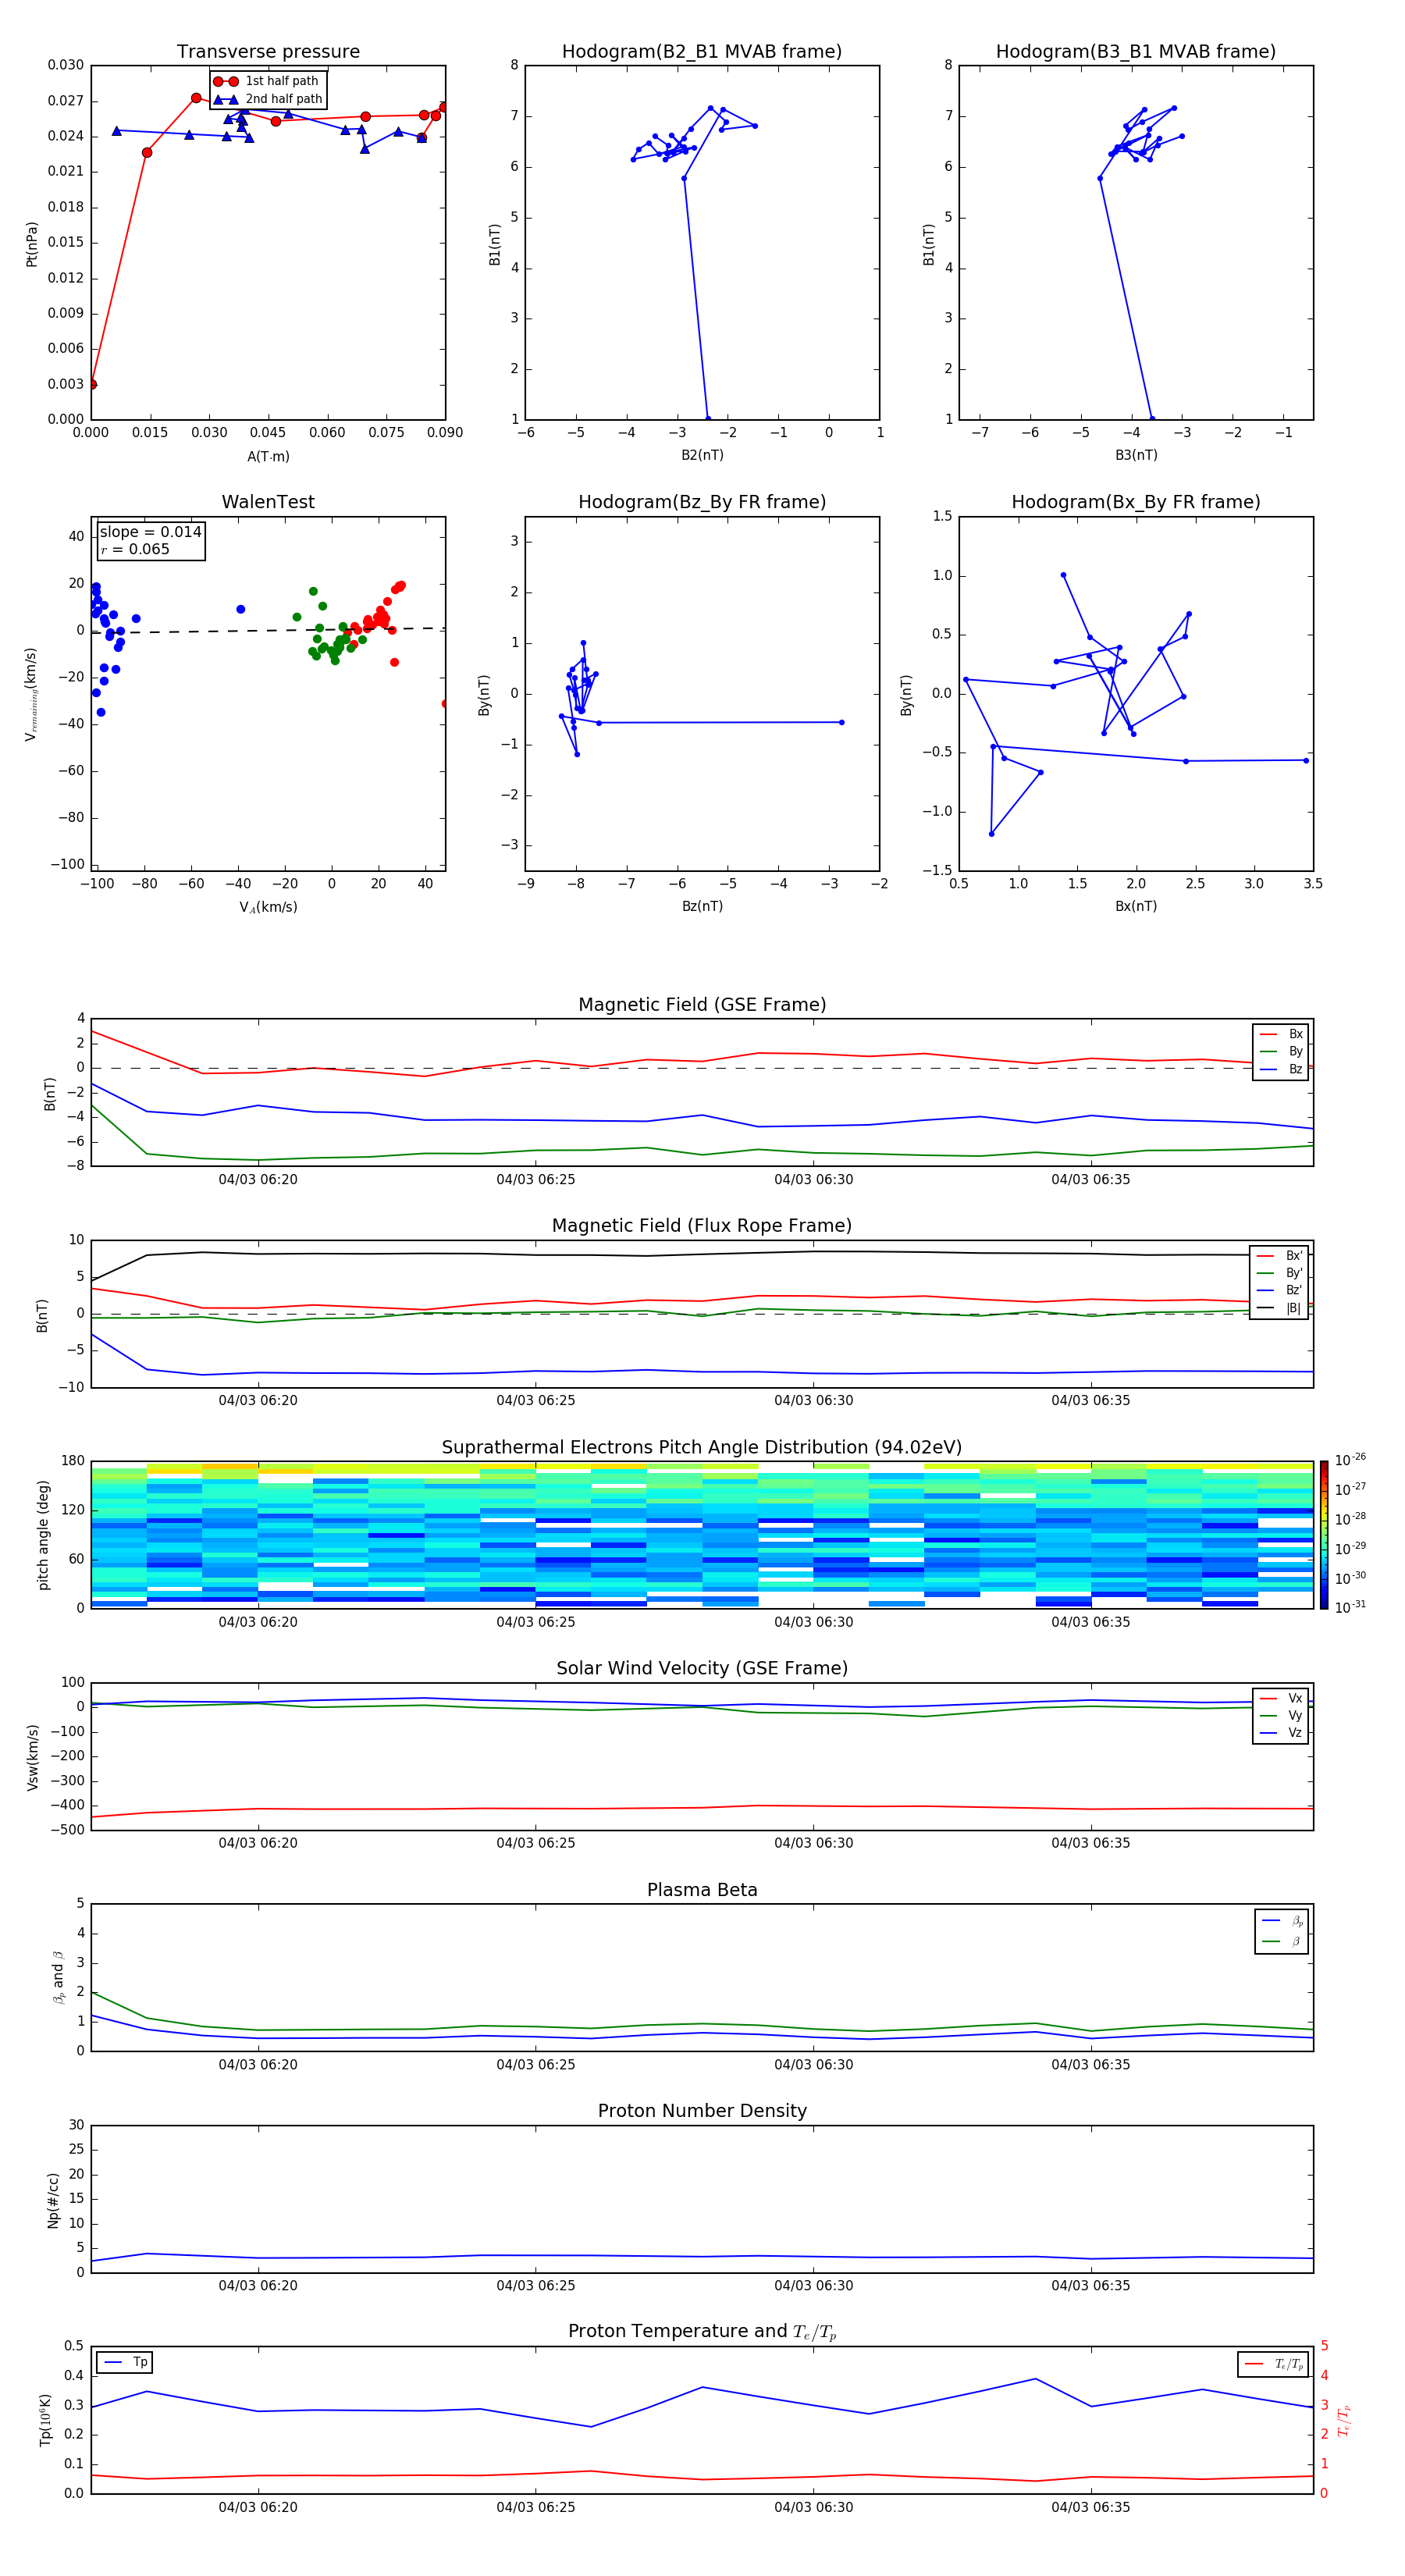
Task: Click the 'Hodogram(B3_B1 MVAB frame)' title
Action: click(x=1136, y=51)
